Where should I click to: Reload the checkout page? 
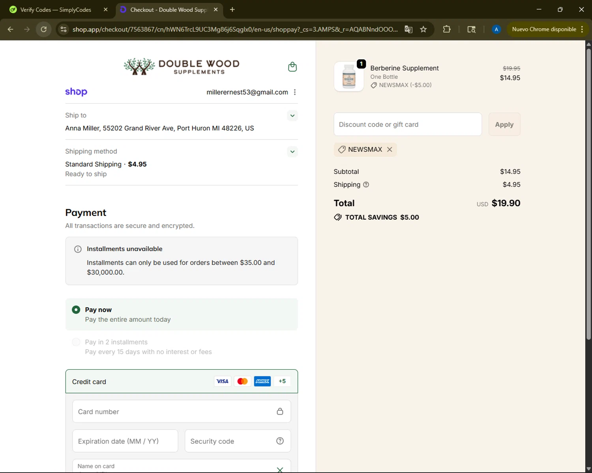pos(44,29)
